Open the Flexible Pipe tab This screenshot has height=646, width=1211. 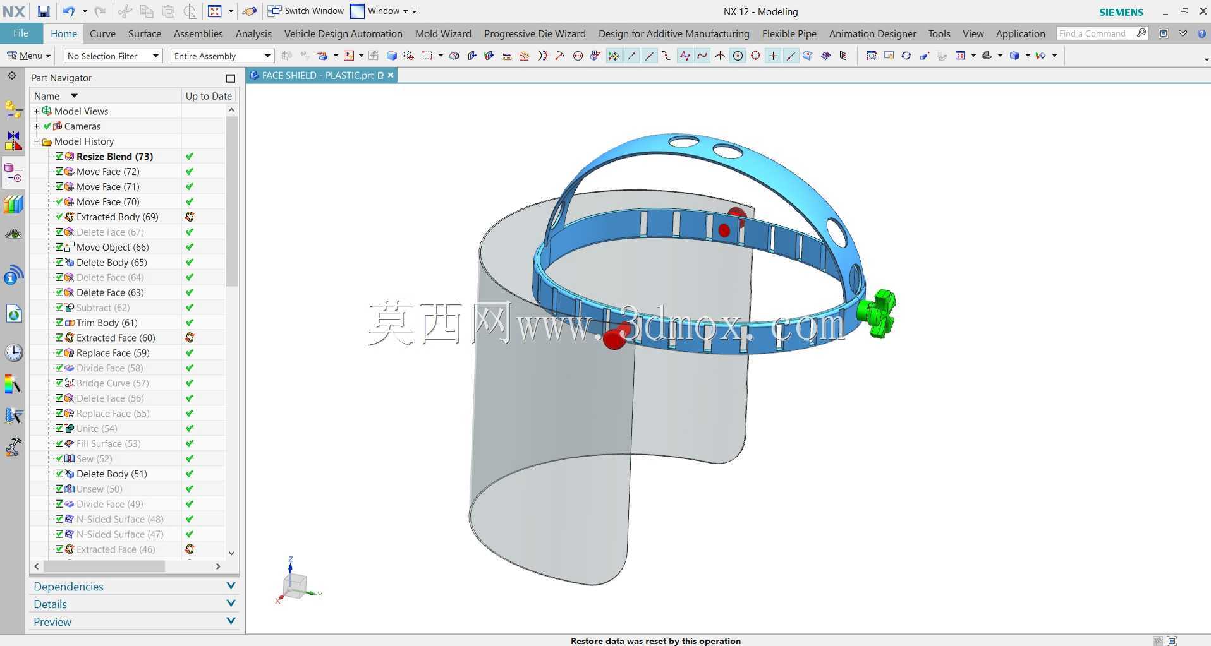[x=789, y=33]
